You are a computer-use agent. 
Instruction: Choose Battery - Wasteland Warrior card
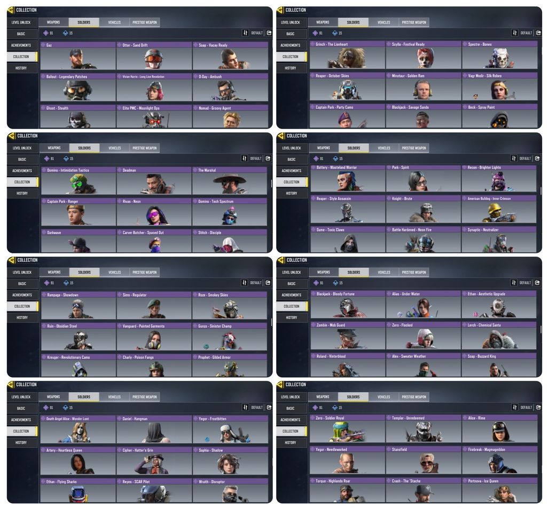coord(348,178)
